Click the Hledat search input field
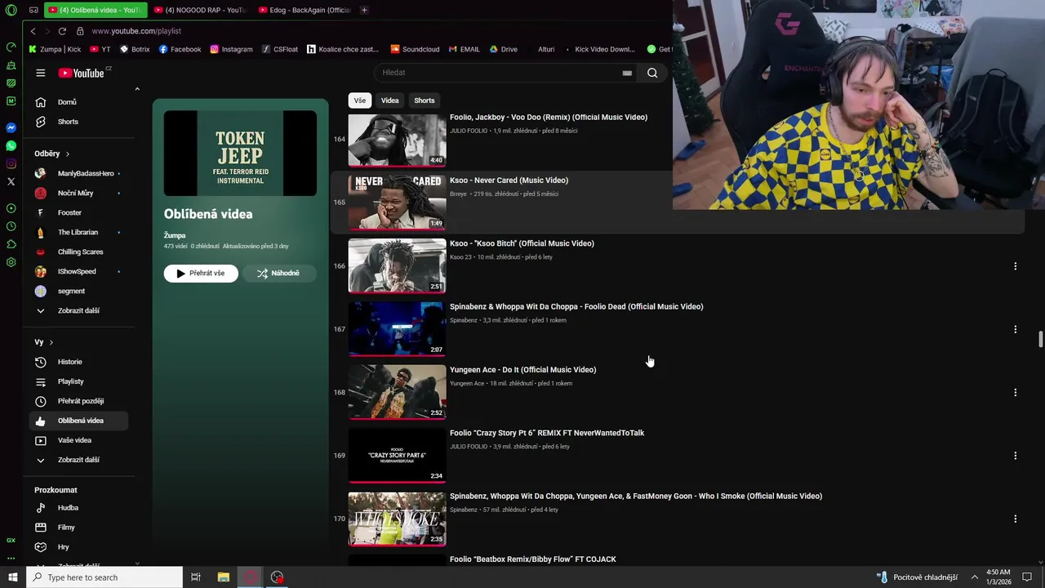The image size is (1045, 588). tap(498, 73)
